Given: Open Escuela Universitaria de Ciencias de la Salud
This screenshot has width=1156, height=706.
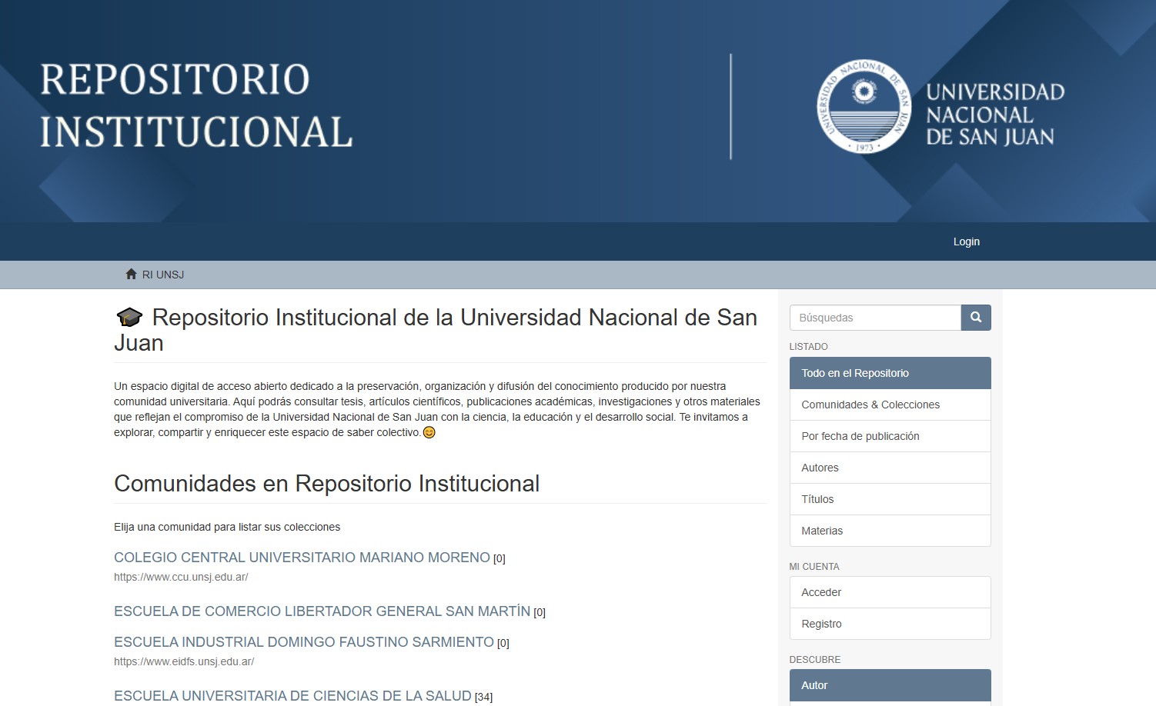Looking at the screenshot, I should 292,696.
